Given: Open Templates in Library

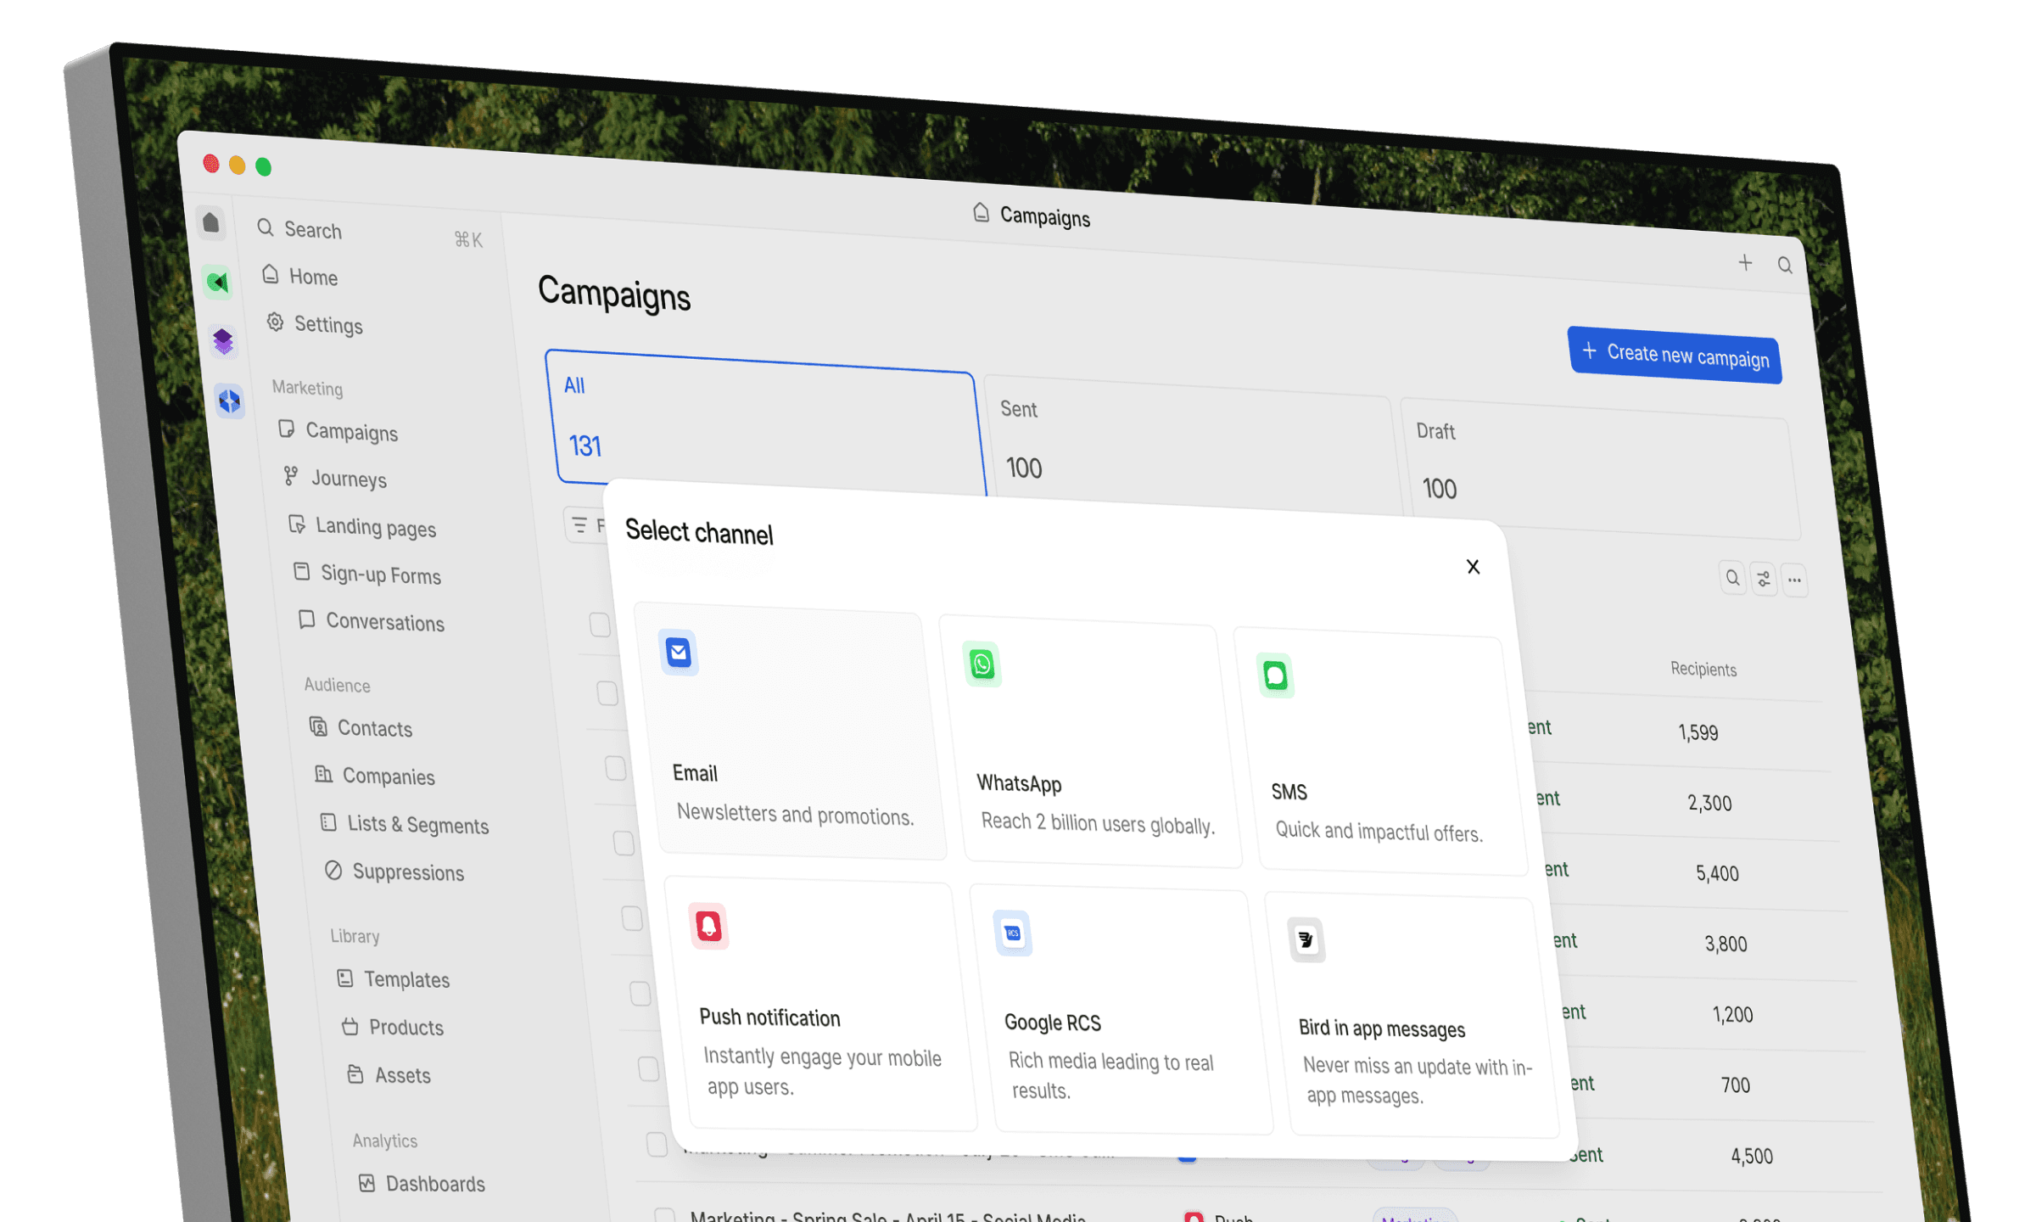Looking at the screenshot, I should pyautogui.click(x=394, y=978).
